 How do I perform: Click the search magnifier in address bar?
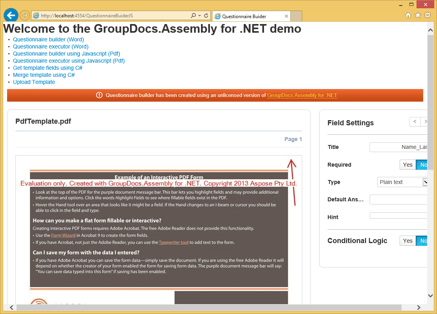193,16
